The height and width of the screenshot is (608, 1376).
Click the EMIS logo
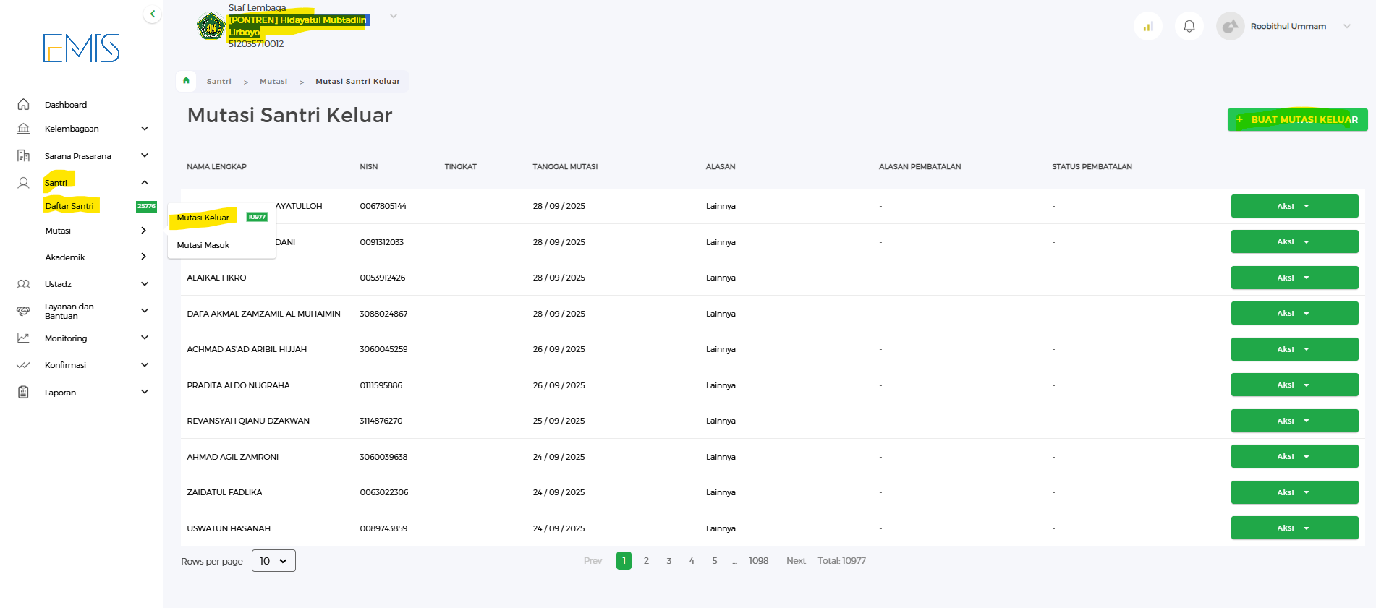[x=81, y=48]
